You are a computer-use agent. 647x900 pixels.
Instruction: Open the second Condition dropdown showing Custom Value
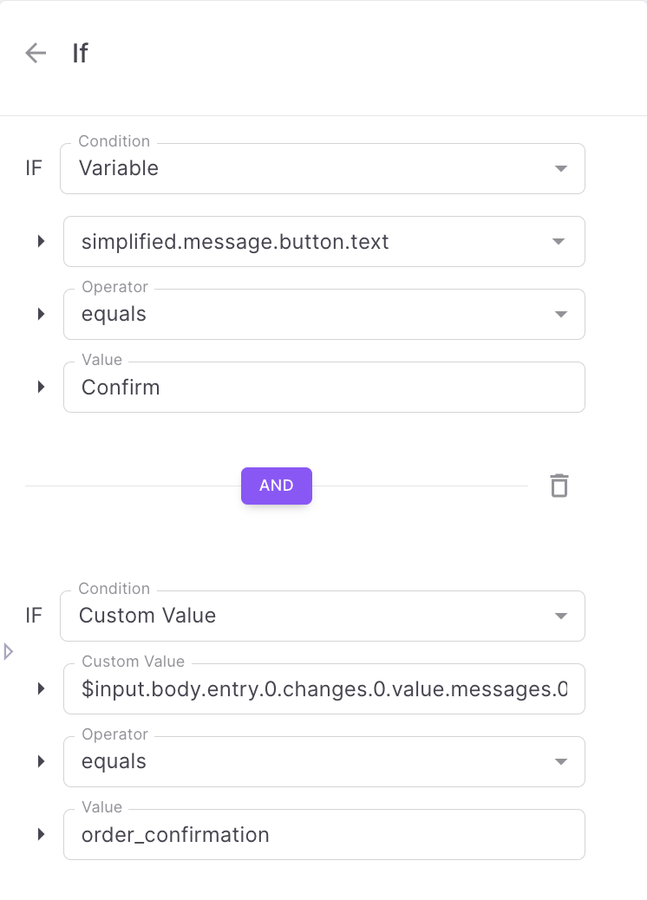pos(322,616)
